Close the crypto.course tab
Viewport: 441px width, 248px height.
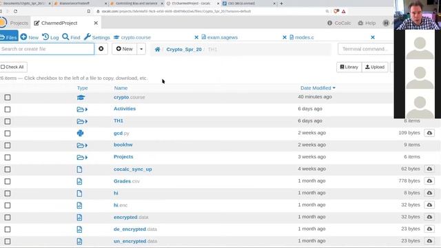tap(196, 37)
